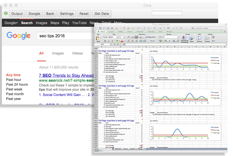Click the Print icon in Excel toolbar
The width and height of the screenshot is (233, 156).
pyautogui.click(x=112, y=28)
